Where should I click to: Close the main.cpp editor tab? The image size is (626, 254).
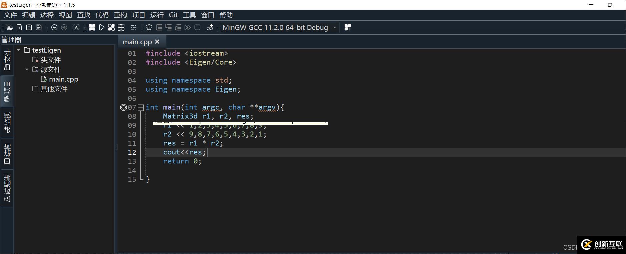click(x=157, y=42)
